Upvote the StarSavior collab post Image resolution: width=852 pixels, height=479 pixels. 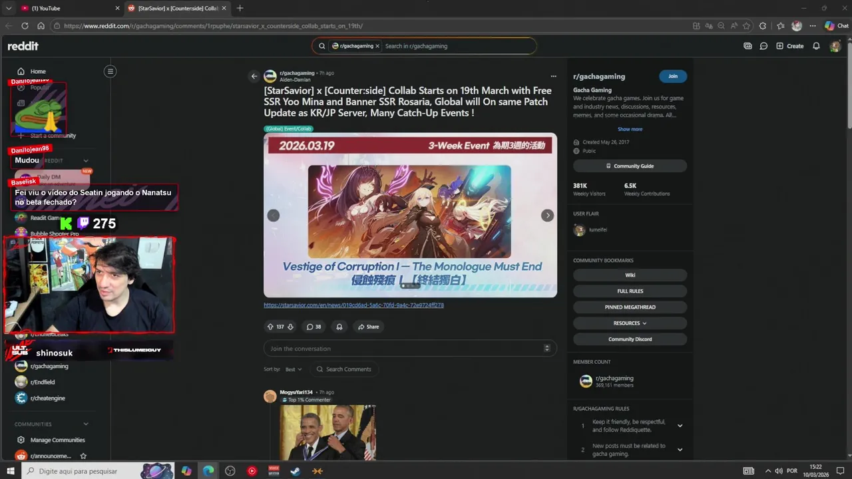tap(270, 327)
